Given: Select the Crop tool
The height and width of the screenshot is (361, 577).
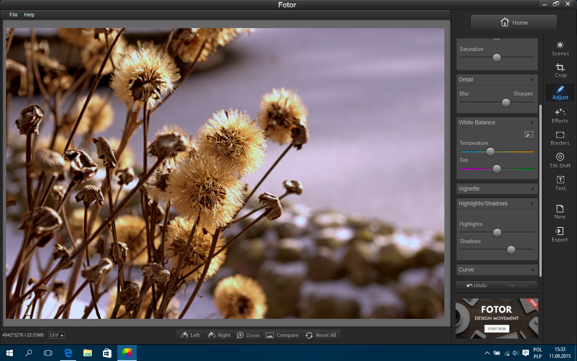Looking at the screenshot, I should tap(560, 71).
